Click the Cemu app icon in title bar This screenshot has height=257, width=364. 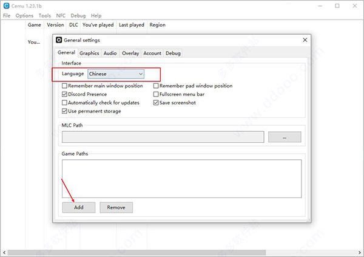coord(7,6)
